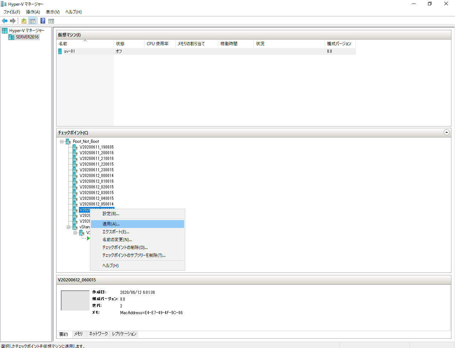Image resolution: width=455 pixels, height=348 pixels.
Task: Sort by 構成バージョン column header
Action: pyautogui.click(x=341, y=44)
